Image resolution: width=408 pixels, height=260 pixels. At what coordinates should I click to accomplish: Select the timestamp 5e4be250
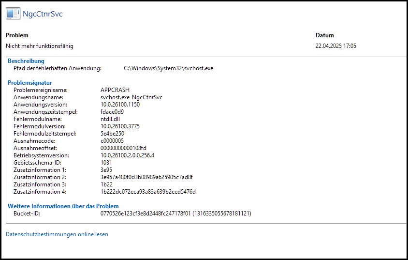tap(113, 134)
